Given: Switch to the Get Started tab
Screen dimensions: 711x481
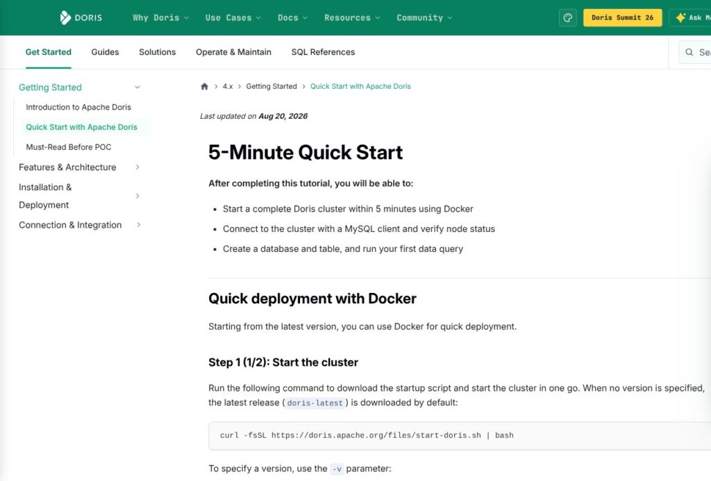Looking at the screenshot, I should (49, 52).
